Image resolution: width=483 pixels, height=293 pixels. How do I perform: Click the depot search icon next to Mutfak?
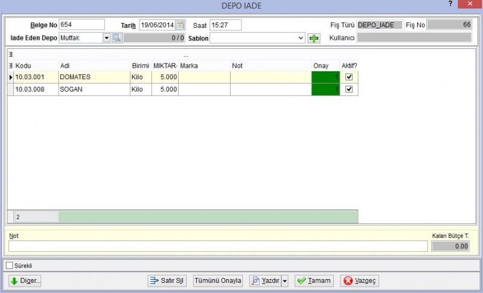[117, 38]
